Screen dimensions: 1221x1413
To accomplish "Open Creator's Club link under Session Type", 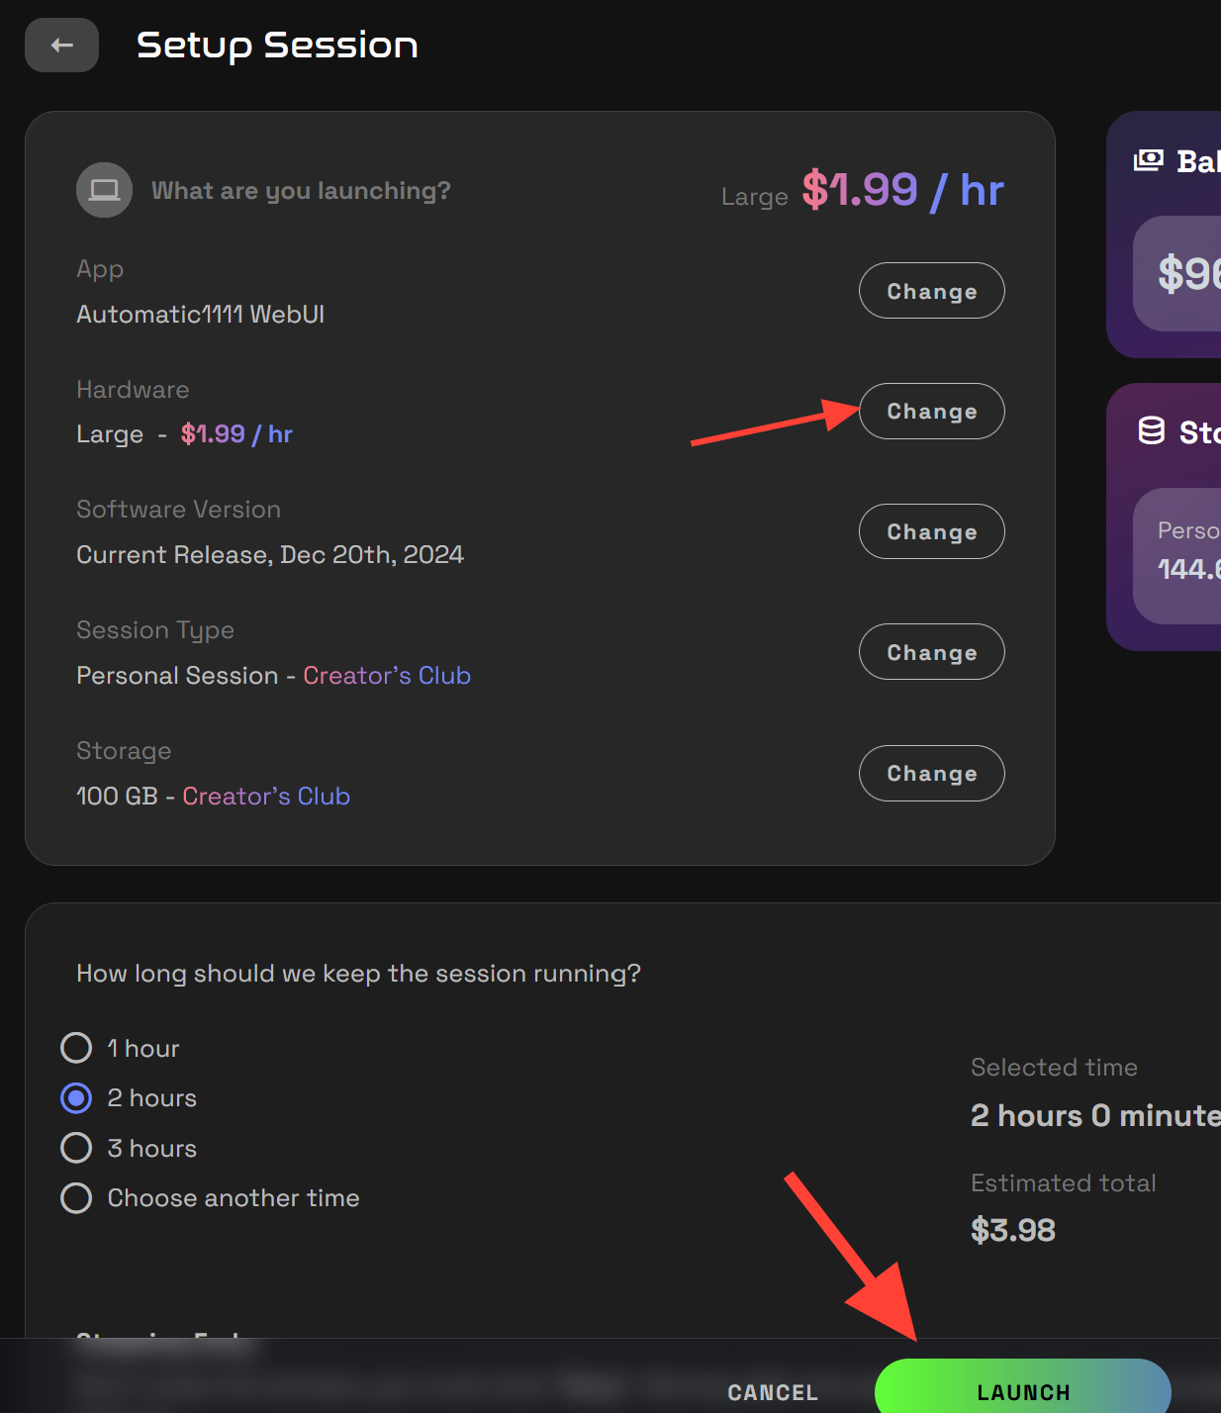I will point(387,676).
